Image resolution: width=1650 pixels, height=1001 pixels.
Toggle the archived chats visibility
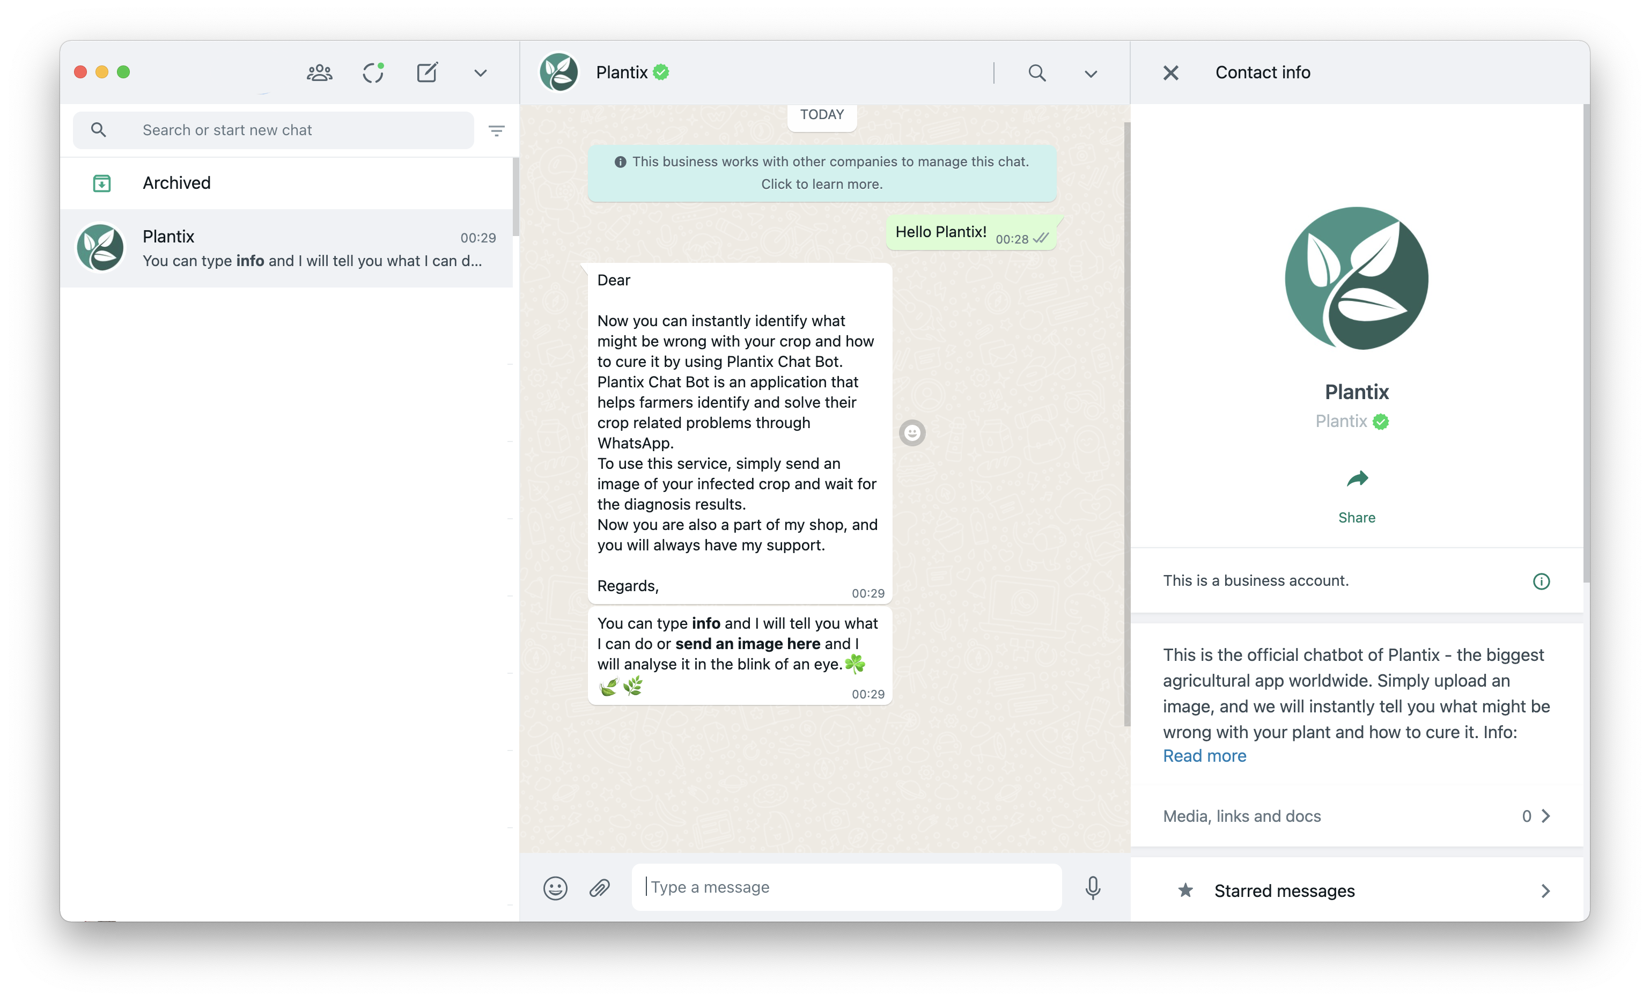(294, 183)
